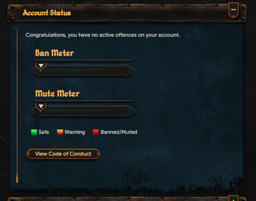This screenshot has height=201, width=256.
Task: Click the View Code of Conduct button
Action: pyautogui.click(x=63, y=154)
